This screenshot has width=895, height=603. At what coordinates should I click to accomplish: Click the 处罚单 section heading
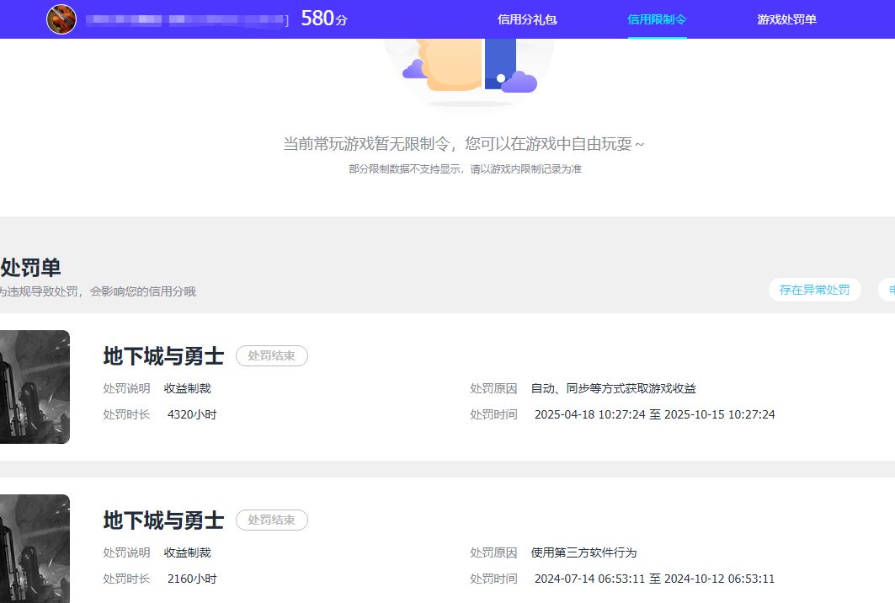(x=30, y=268)
